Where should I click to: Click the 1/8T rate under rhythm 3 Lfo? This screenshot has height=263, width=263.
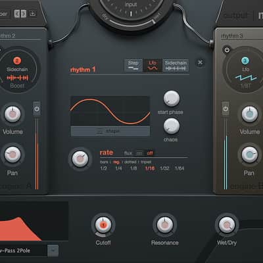click(246, 86)
